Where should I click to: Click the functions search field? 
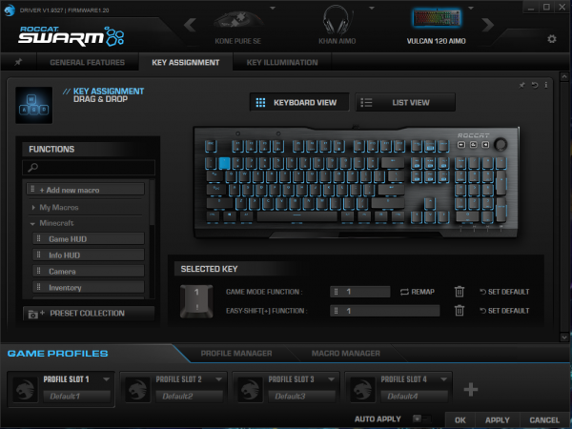89,168
